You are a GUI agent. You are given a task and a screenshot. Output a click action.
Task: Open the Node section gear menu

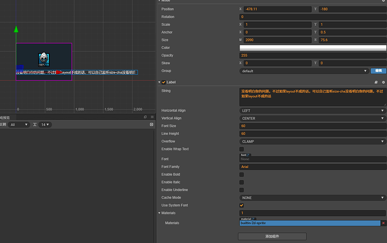click(383, 1)
